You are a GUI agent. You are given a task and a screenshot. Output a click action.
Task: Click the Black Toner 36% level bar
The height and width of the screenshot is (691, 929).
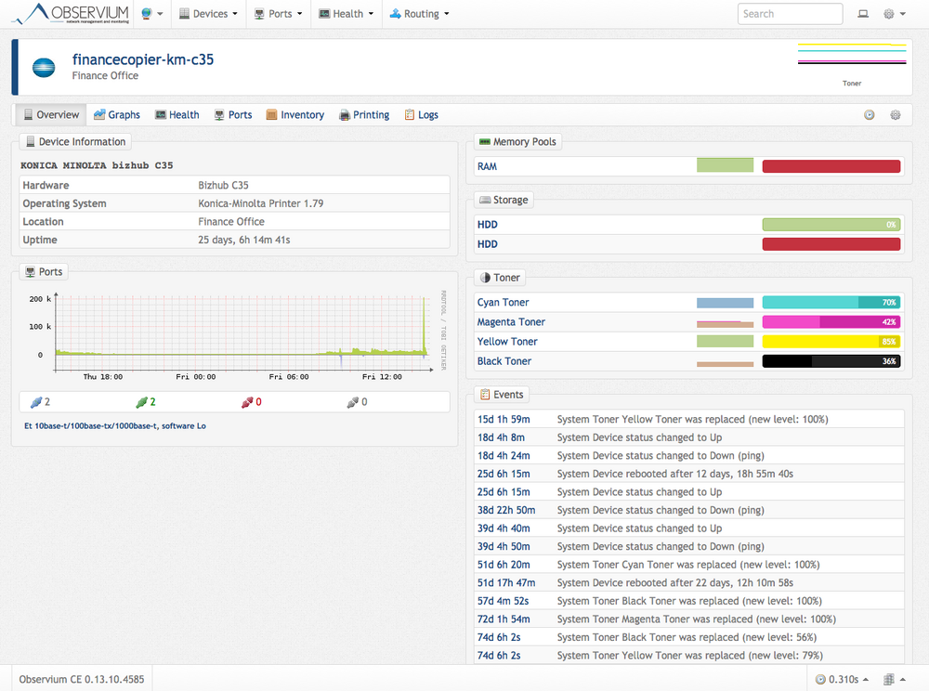[x=831, y=360]
